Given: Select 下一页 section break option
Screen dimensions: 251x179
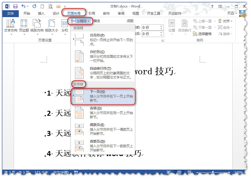Looking at the screenshot, I should point(103,96).
